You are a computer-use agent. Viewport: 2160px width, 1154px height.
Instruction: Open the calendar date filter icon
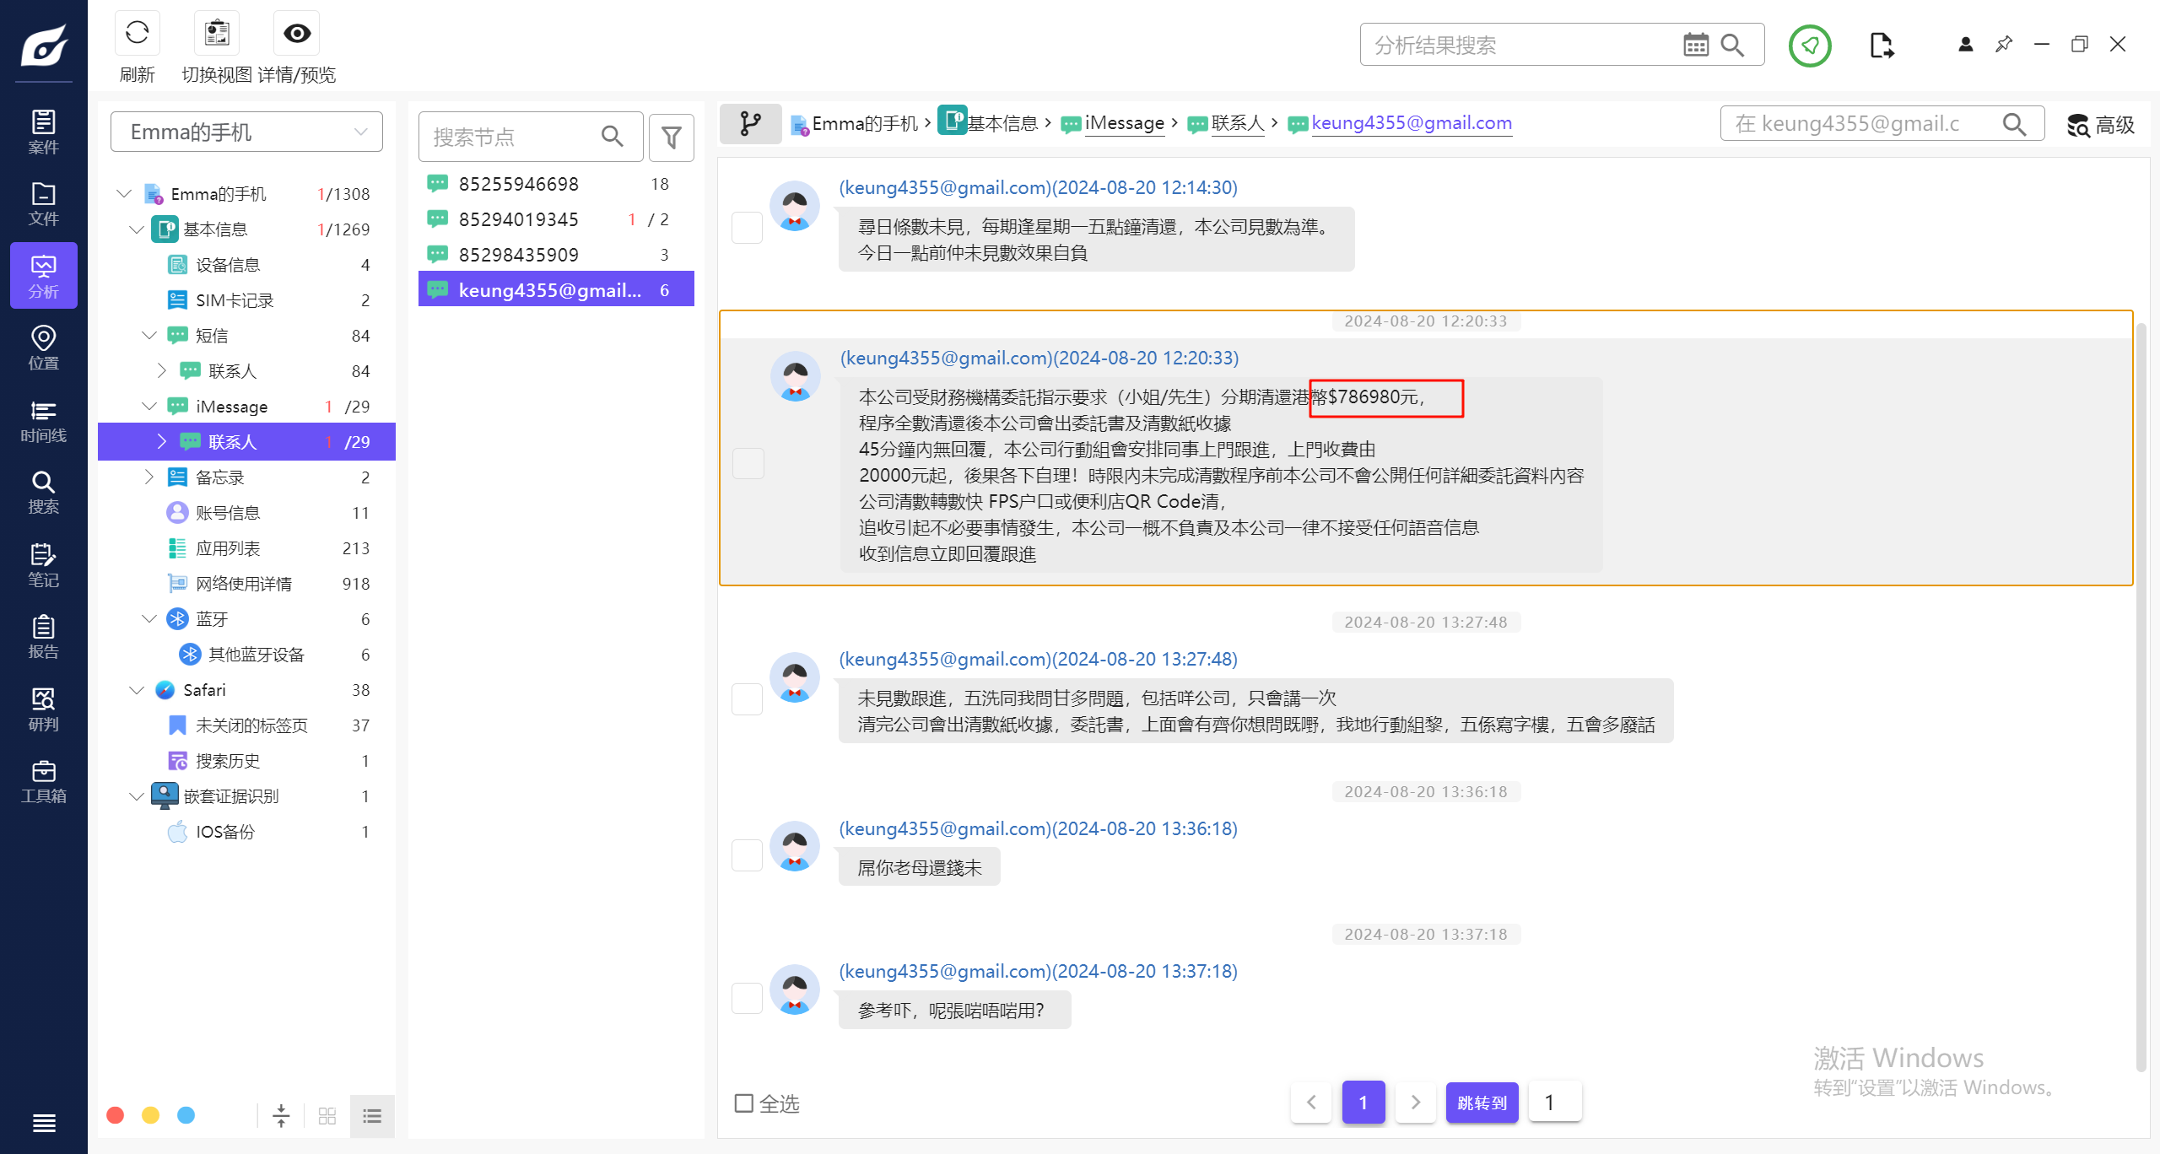pos(1695,45)
